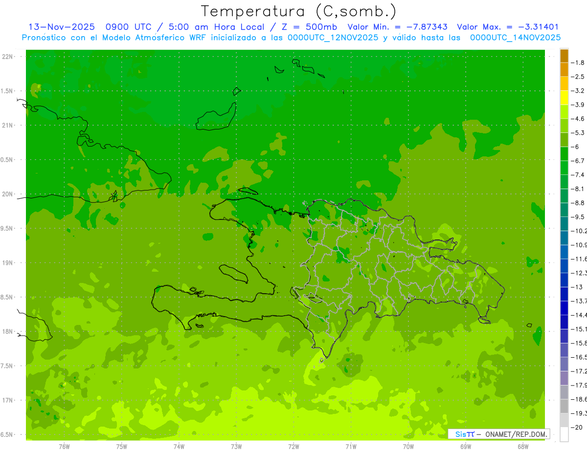Click the "Valor Max. = -3.31401" text
Screen dimensions: 587x453
(508, 27)
